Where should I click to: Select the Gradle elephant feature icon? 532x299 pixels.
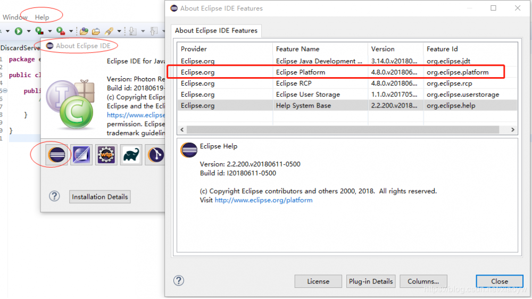[131, 154]
